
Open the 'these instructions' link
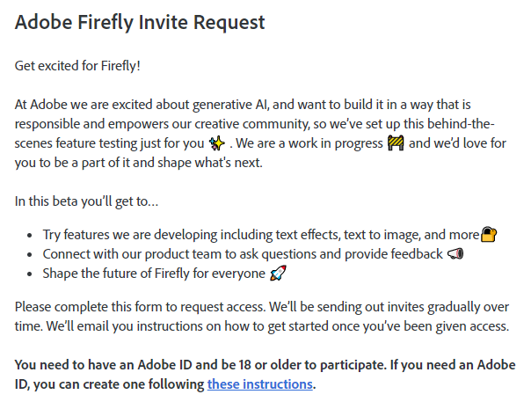click(x=259, y=384)
